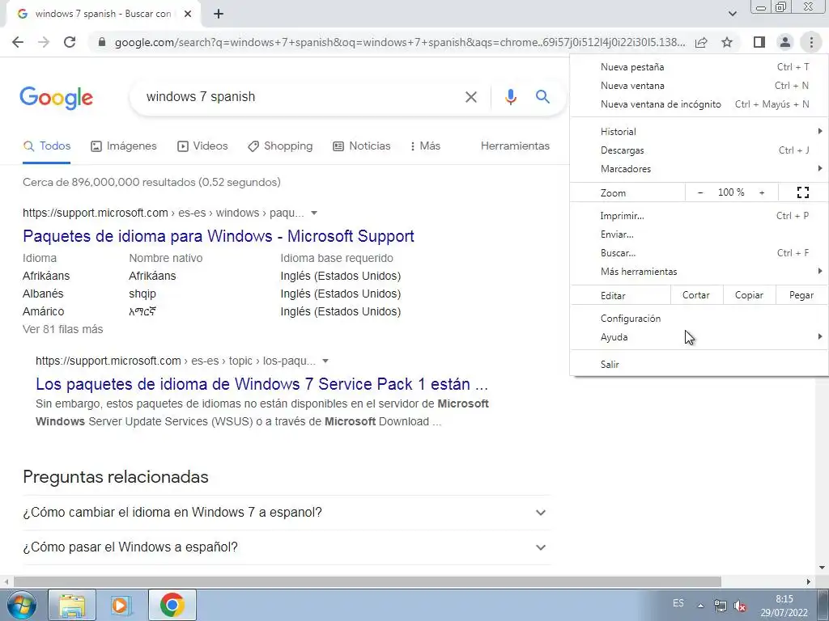Image resolution: width=829 pixels, height=621 pixels.
Task: Click Ver 81 filas más link
Action: (x=63, y=330)
